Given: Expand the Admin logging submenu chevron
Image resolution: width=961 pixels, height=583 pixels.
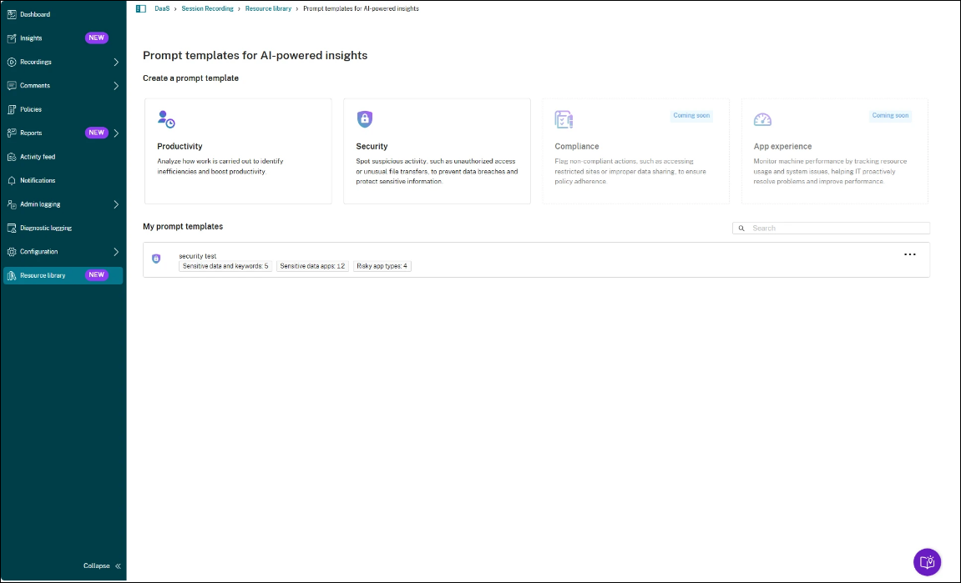Looking at the screenshot, I should tap(116, 204).
